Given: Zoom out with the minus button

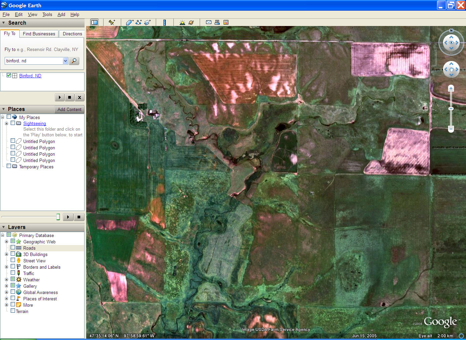Looking at the screenshot, I should (x=451, y=129).
